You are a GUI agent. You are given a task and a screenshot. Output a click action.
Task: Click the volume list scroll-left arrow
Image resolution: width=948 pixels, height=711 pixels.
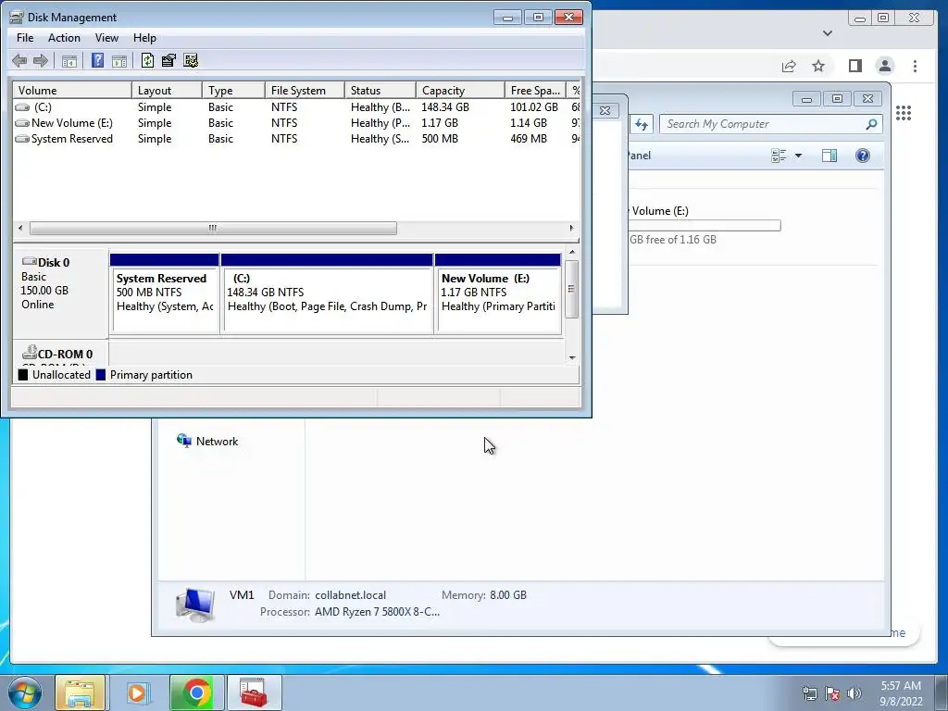[20, 228]
